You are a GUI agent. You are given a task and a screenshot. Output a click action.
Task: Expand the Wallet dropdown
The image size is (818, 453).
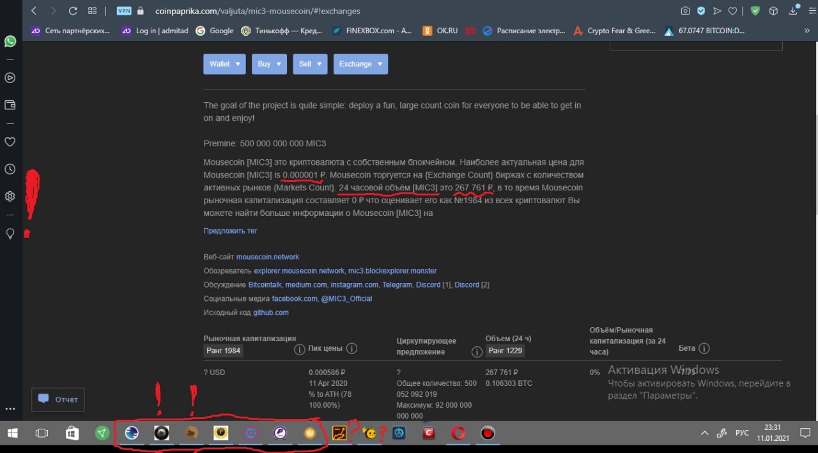224,64
